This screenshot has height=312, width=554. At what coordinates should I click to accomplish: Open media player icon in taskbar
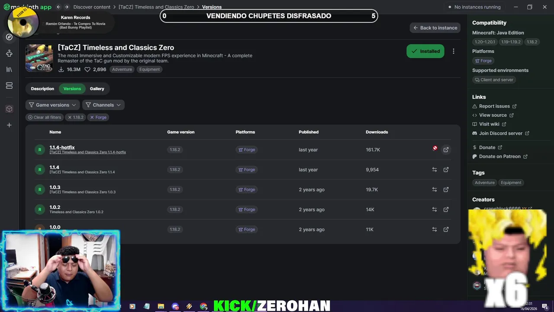[x=132, y=306]
